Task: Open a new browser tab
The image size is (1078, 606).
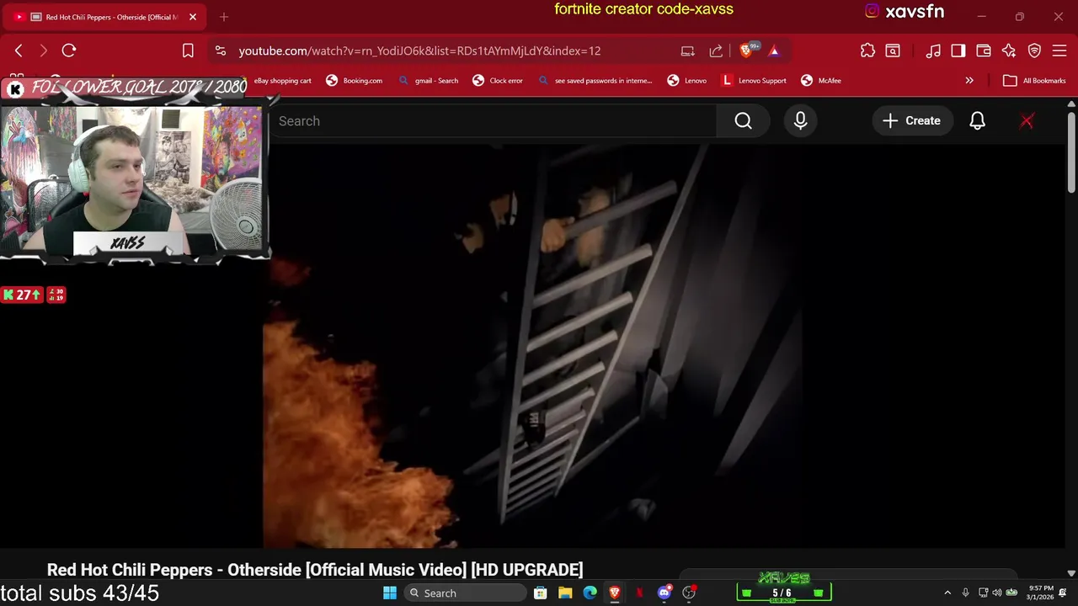Action: pos(224,17)
